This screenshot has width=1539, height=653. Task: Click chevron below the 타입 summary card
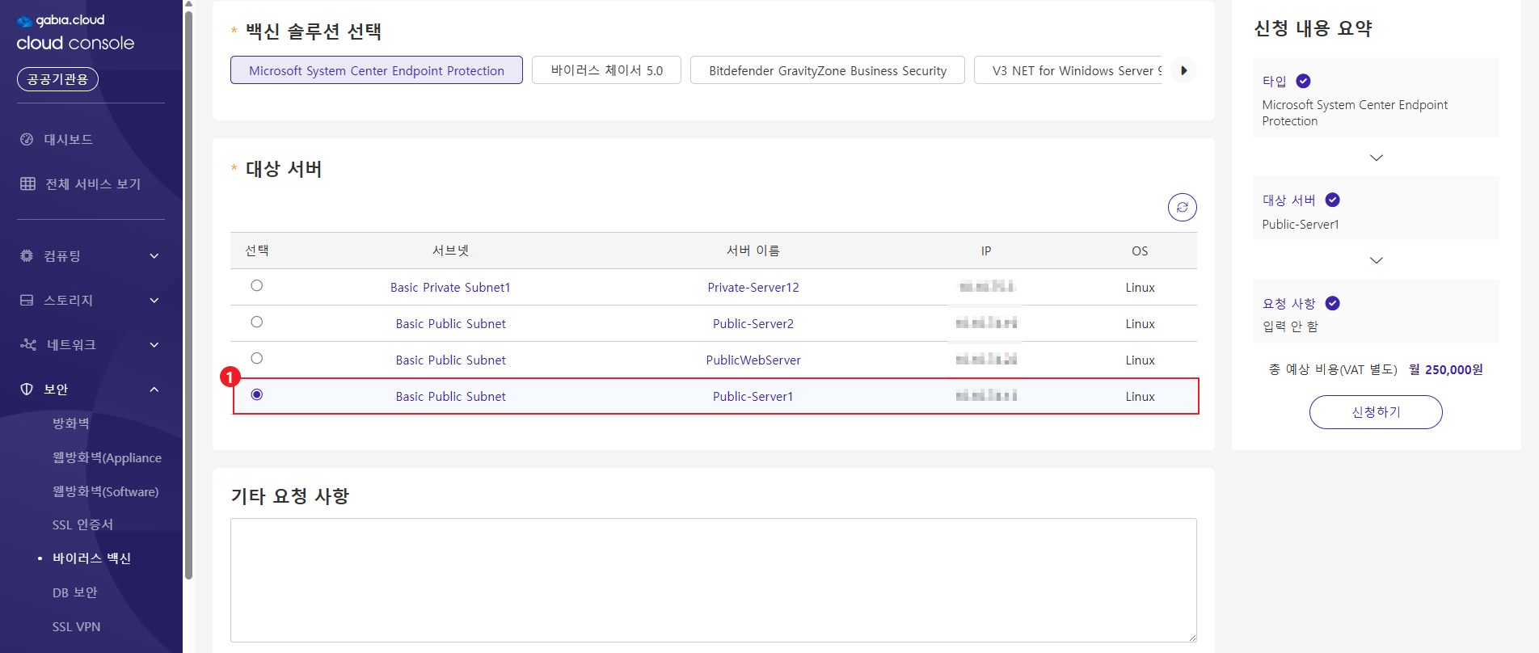1377,158
